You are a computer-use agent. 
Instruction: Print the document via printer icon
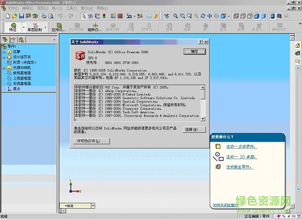pos(44,16)
